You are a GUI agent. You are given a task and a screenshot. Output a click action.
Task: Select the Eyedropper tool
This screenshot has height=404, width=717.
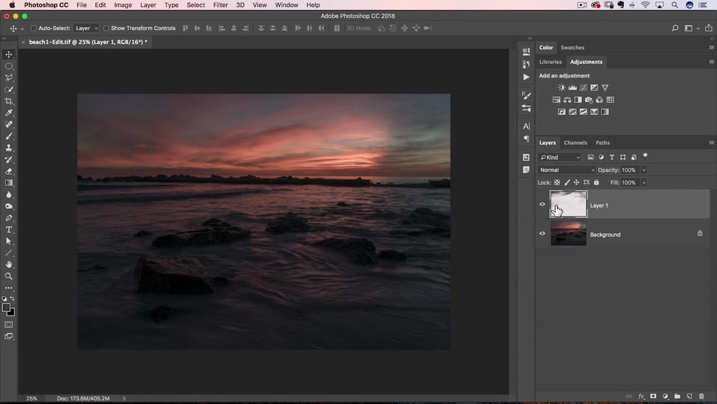pyautogui.click(x=9, y=113)
